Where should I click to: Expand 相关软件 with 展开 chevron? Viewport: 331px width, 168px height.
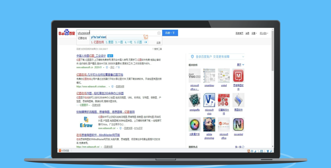tap(240, 65)
